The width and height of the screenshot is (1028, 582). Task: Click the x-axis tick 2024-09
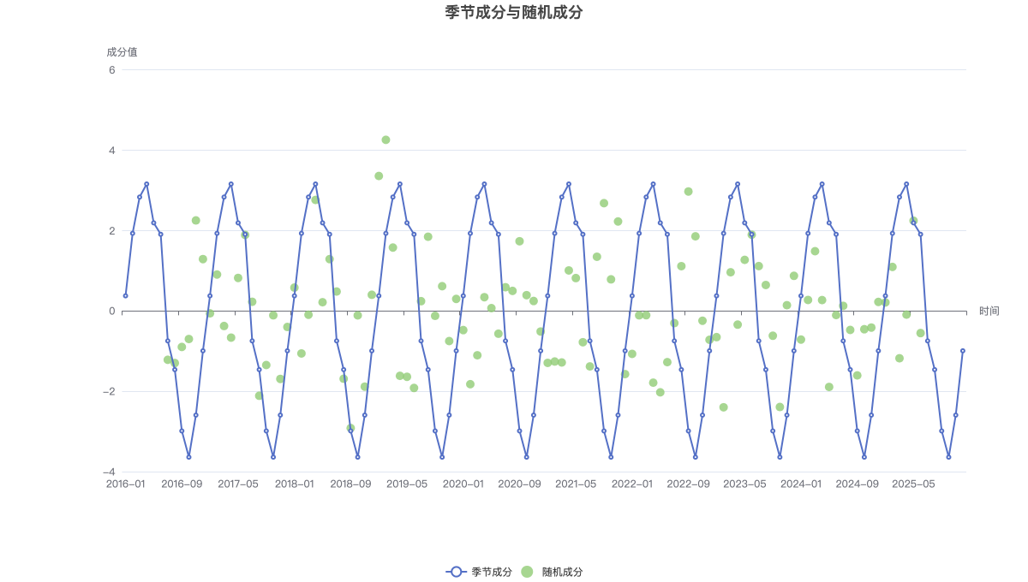[x=857, y=484]
